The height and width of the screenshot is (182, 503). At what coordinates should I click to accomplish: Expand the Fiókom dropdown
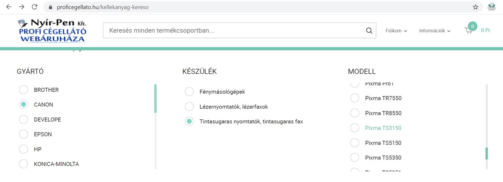coord(396,31)
